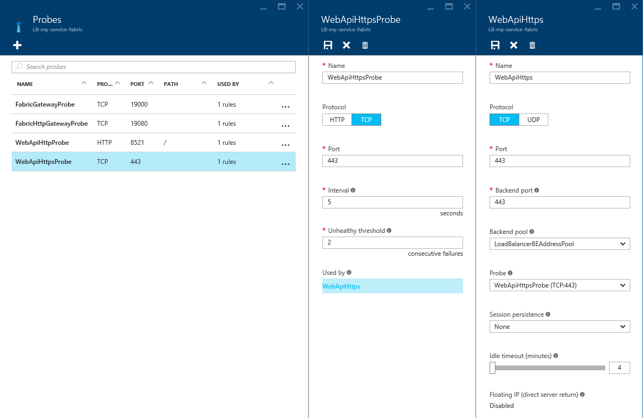Open the Probe selection dropdown
The width and height of the screenshot is (643, 418).
tap(559, 285)
